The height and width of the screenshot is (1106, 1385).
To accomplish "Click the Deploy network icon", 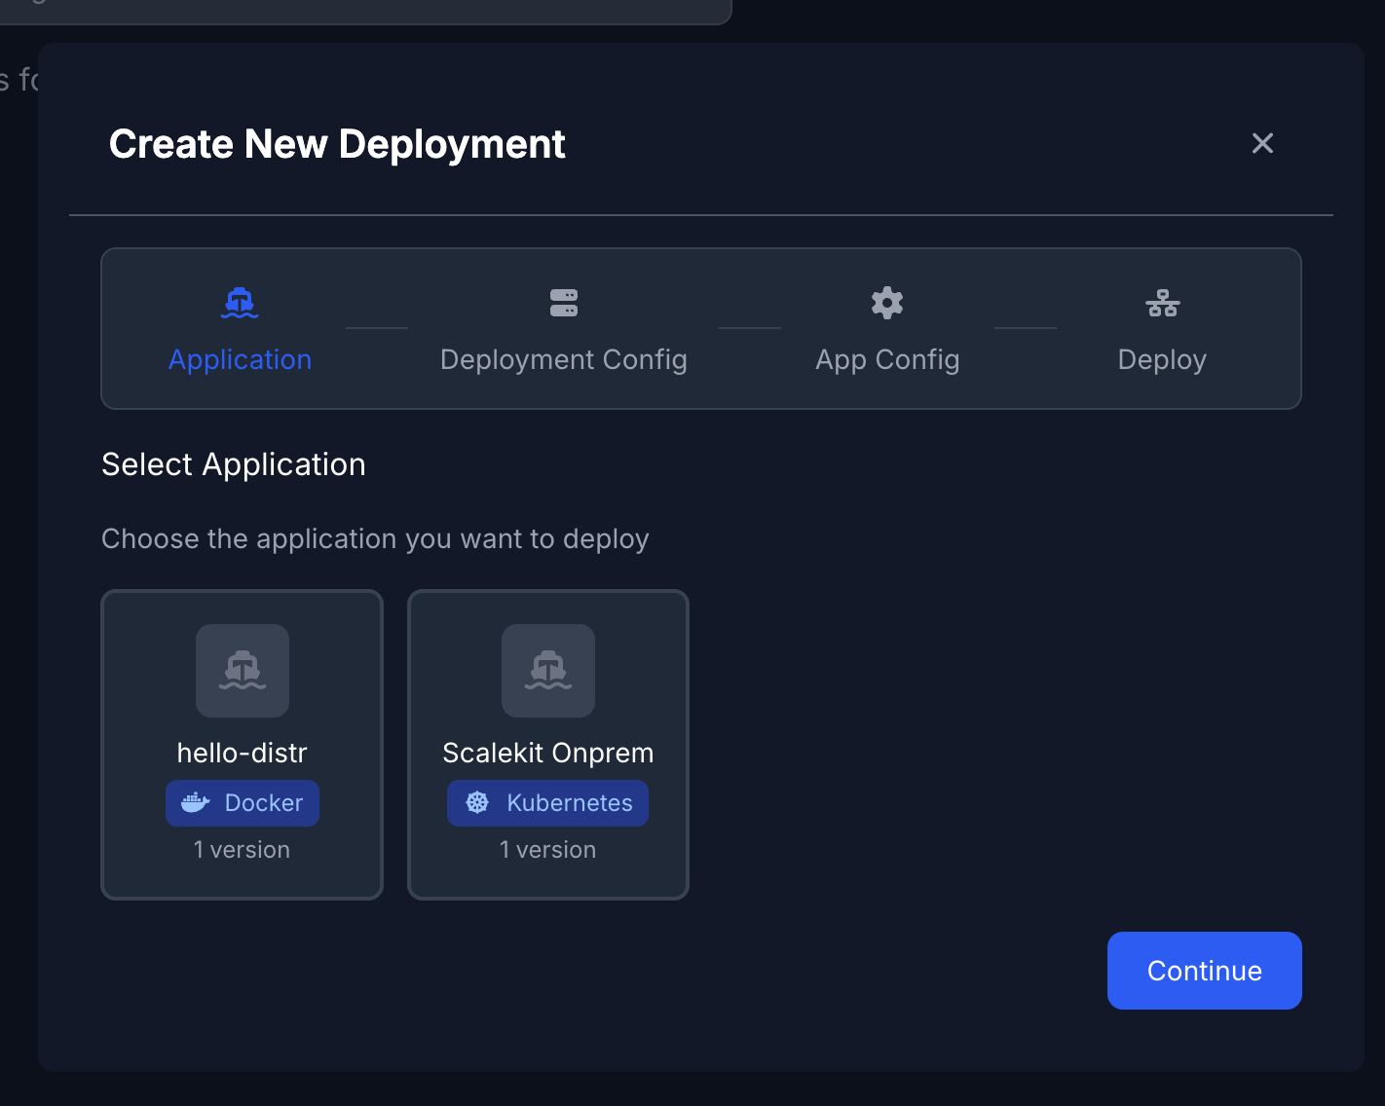I will coord(1163,303).
